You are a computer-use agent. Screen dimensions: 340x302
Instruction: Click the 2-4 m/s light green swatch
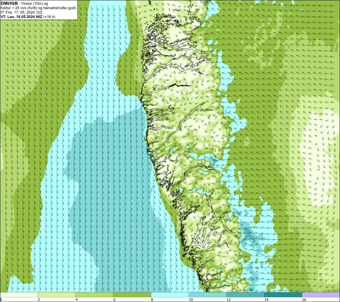pos(56,295)
